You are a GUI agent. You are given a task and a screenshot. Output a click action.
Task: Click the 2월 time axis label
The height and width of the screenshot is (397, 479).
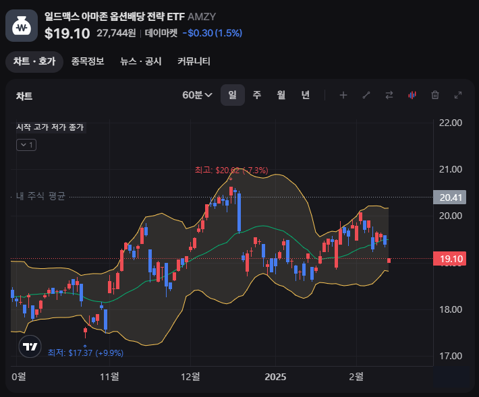[x=356, y=377]
